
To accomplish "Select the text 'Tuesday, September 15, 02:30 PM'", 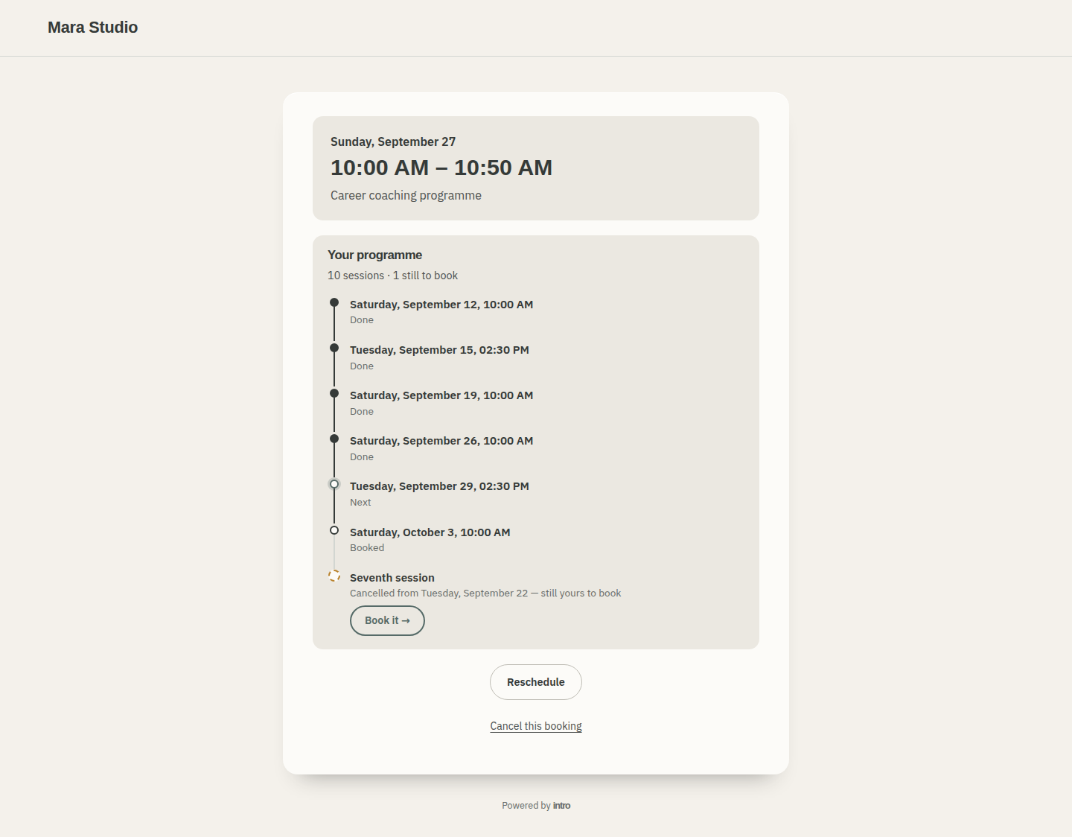I will pyautogui.click(x=439, y=350).
